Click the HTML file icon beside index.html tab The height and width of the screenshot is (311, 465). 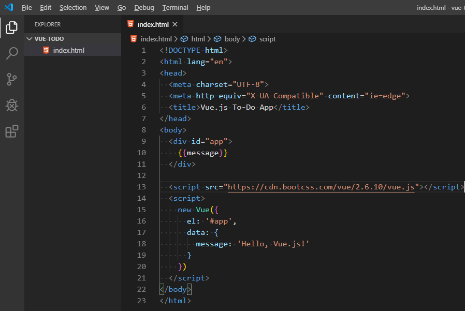(131, 24)
